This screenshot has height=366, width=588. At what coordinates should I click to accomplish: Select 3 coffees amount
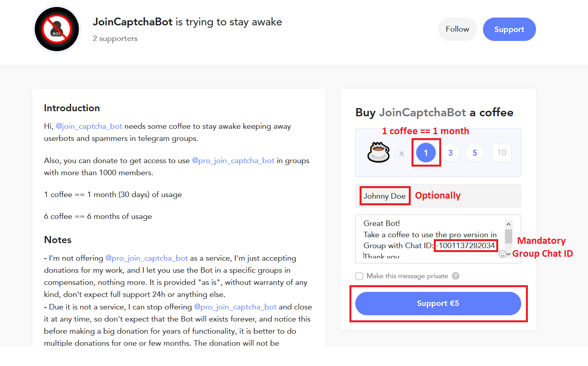pos(451,153)
